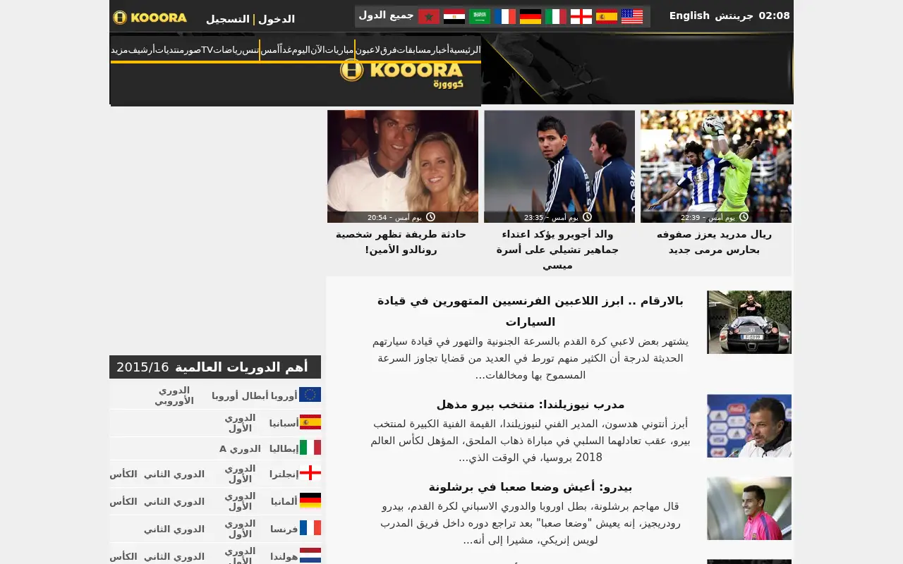Click the England flag beside إنجلترا in leagues list
903x564 pixels.
point(310,473)
